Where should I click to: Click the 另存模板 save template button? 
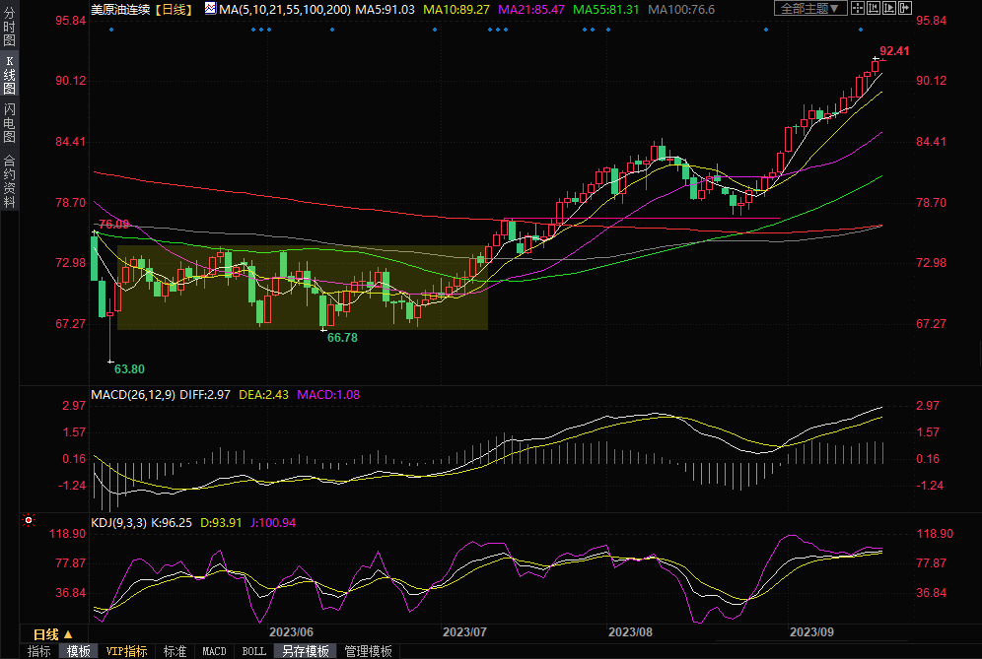pyautogui.click(x=305, y=651)
